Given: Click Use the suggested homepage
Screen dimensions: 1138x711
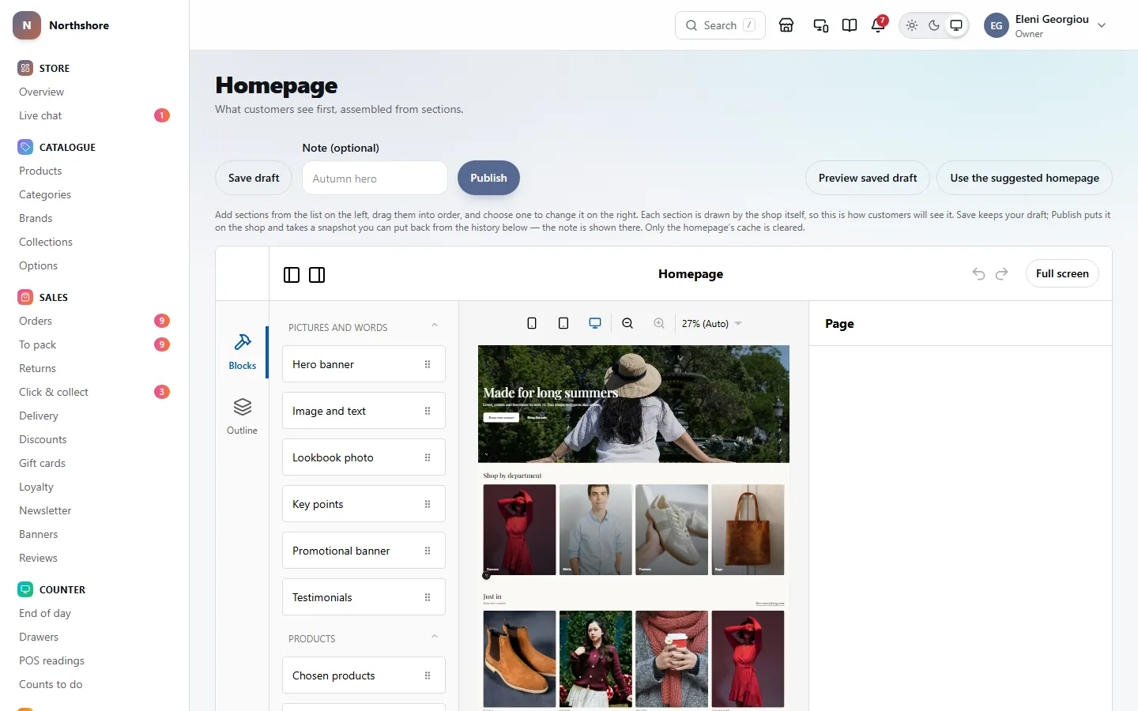Looking at the screenshot, I should coord(1024,178).
